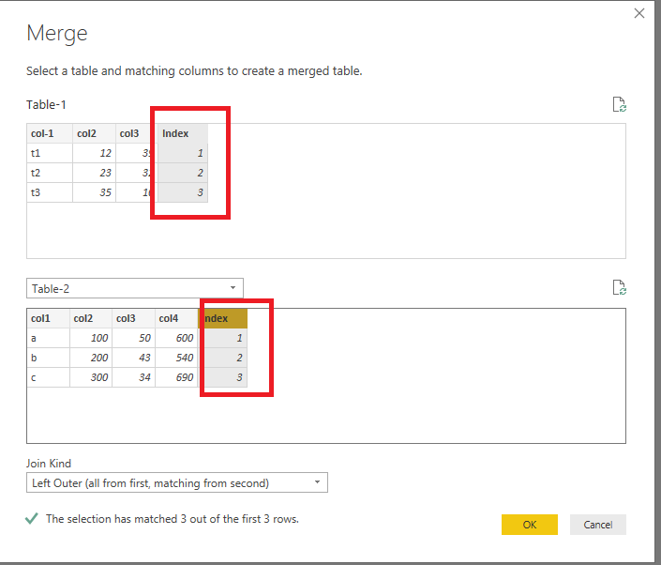Click value 34 in Table-2 row c
The height and width of the screenshot is (565, 661).
(x=134, y=377)
